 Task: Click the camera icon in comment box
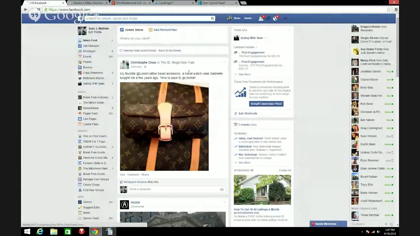[222, 189]
